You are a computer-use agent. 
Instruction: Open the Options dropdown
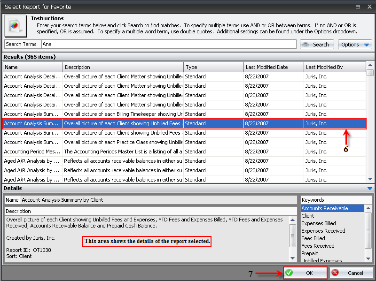click(x=355, y=45)
